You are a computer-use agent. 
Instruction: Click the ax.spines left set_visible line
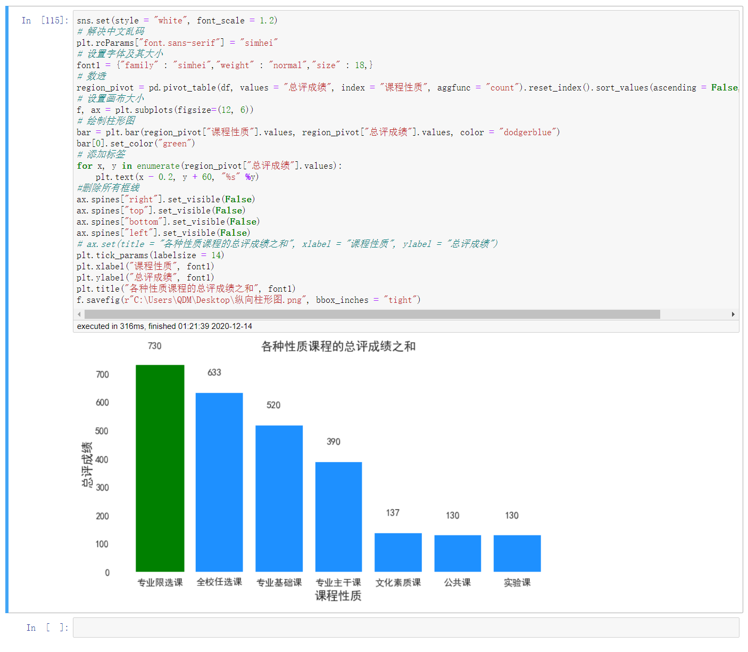pos(163,233)
